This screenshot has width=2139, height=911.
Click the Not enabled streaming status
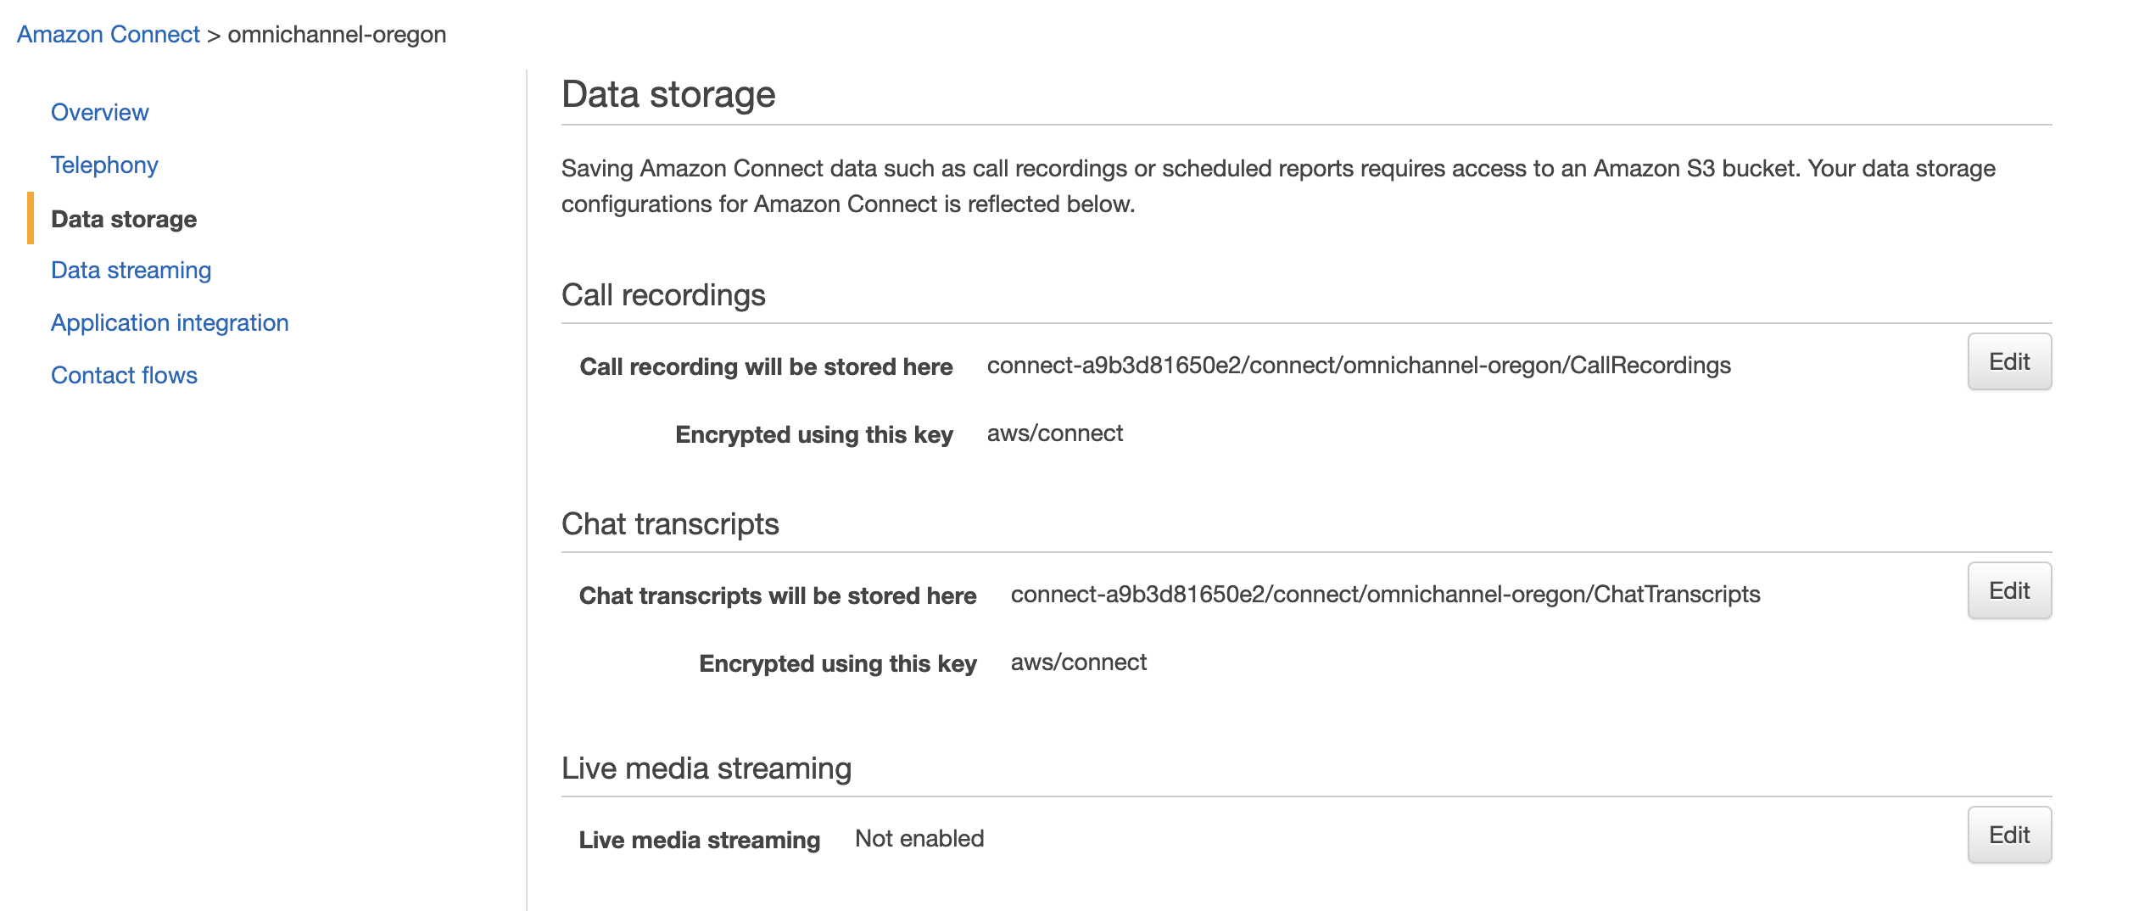pyautogui.click(x=919, y=839)
